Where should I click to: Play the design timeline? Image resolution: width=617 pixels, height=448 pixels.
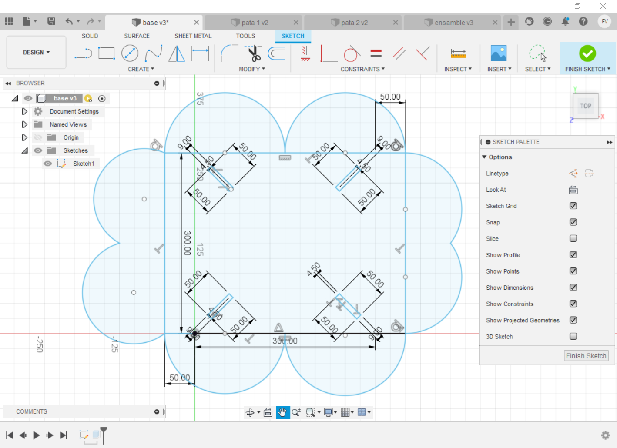[37, 435]
